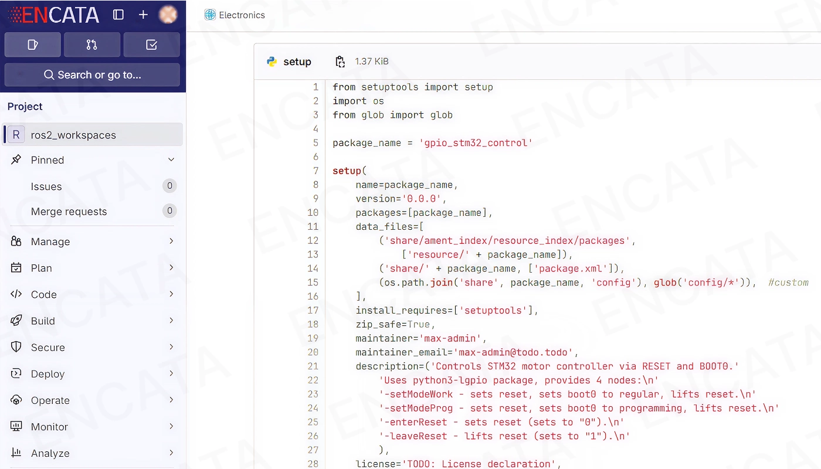Open the Electronics breadcrumb link
The width and height of the screenshot is (821, 469).
tap(242, 15)
